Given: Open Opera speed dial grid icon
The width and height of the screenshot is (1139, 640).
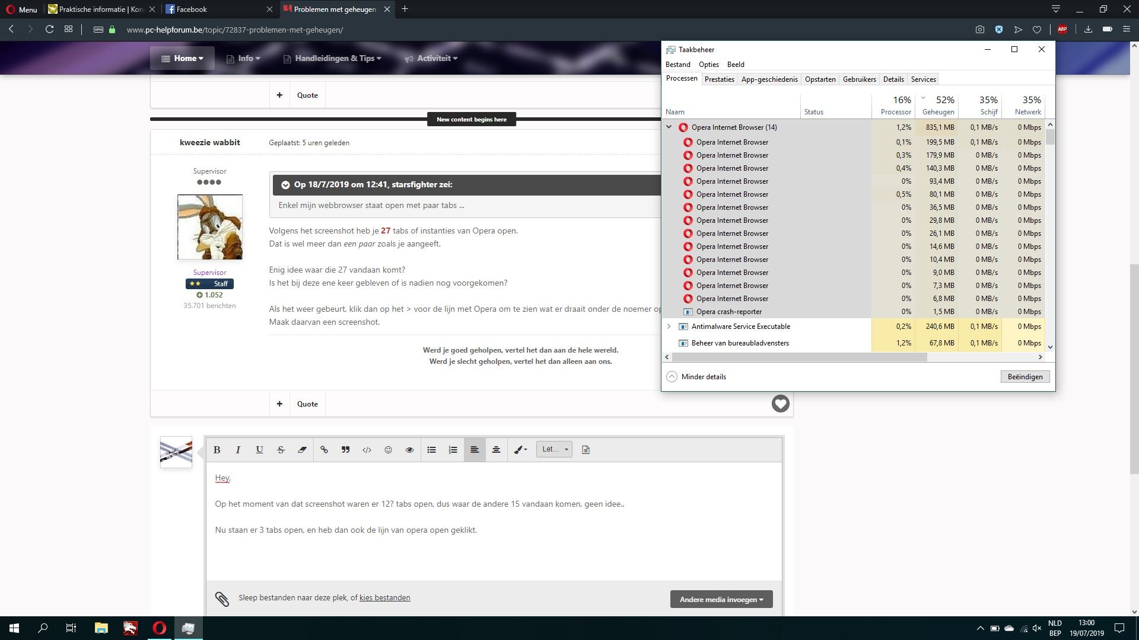Looking at the screenshot, I should point(68,30).
